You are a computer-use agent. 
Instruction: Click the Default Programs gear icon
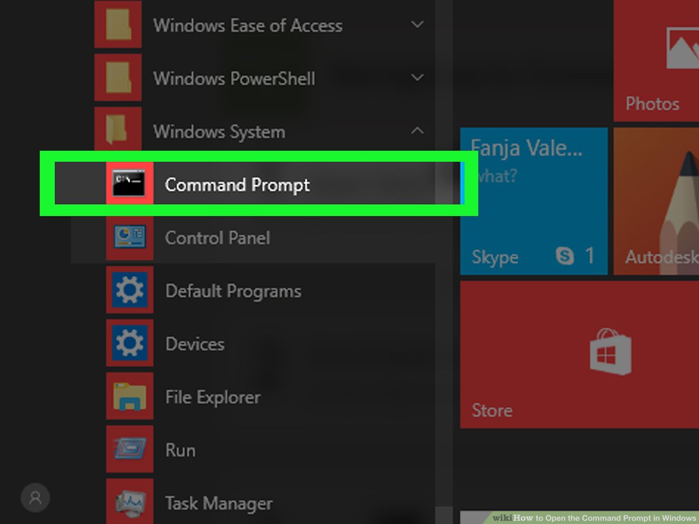pyautogui.click(x=129, y=291)
